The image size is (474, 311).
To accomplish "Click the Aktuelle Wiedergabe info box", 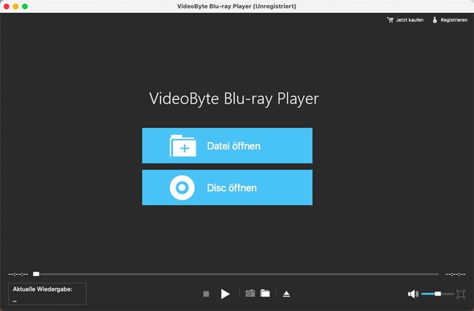I will pos(47,294).
